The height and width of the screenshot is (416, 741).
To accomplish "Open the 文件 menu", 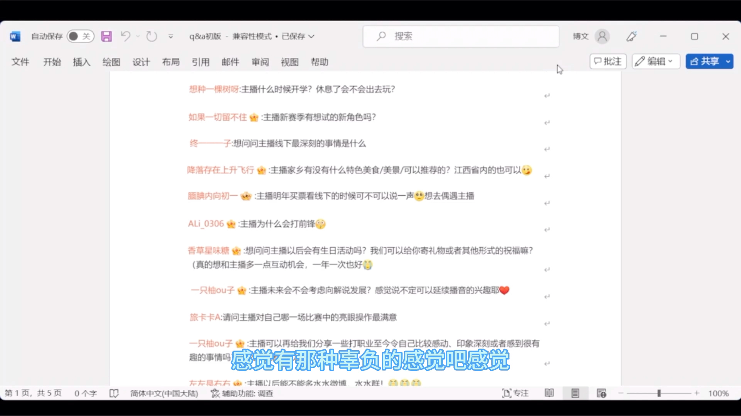I will [20, 62].
